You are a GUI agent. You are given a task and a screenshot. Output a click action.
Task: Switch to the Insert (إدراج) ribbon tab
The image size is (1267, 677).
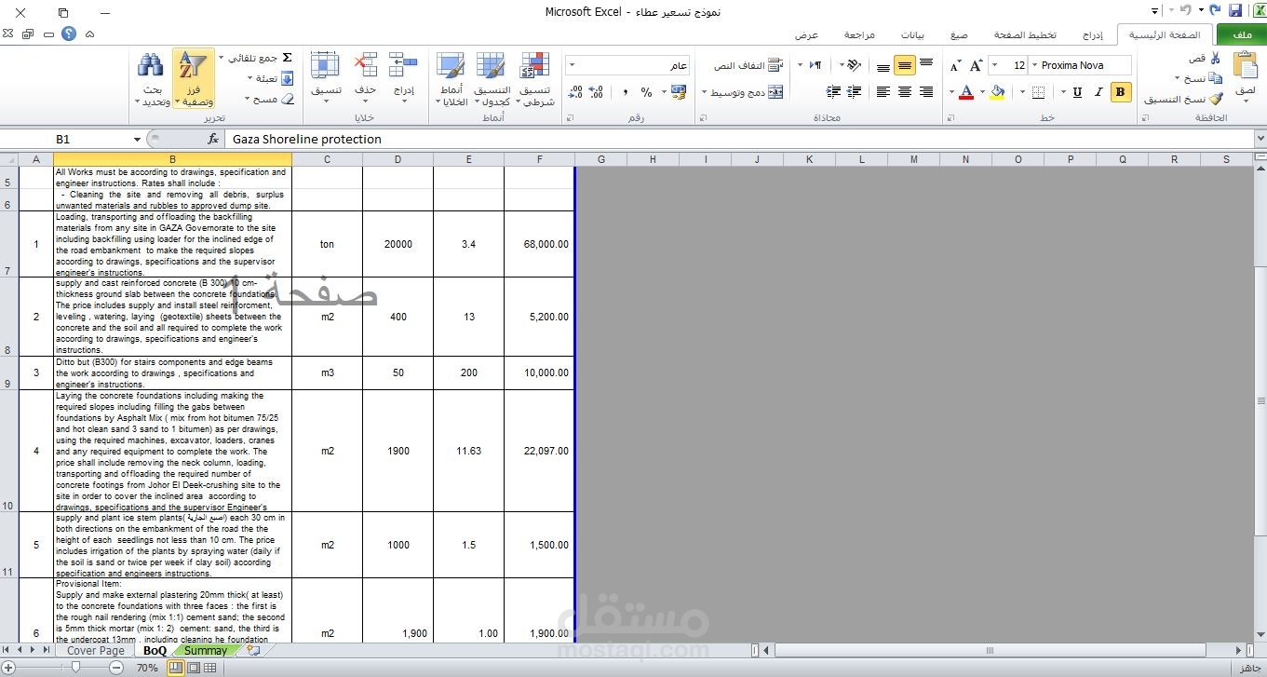[1093, 34]
